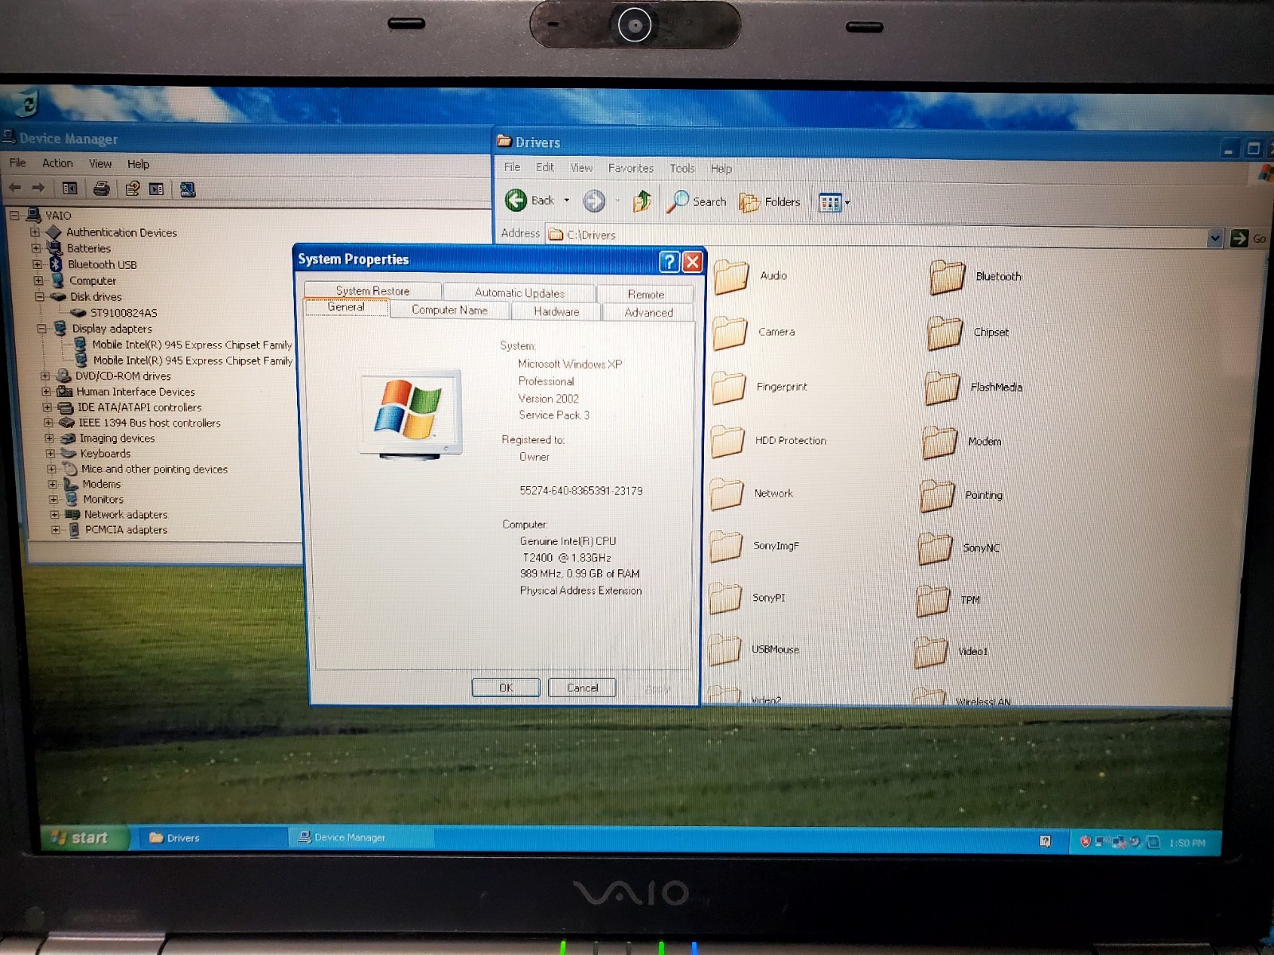Select the ST9100824AS disk drive

(x=123, y=313)
